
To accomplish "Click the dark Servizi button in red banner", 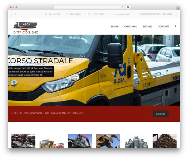I will [x=161, y=114].
